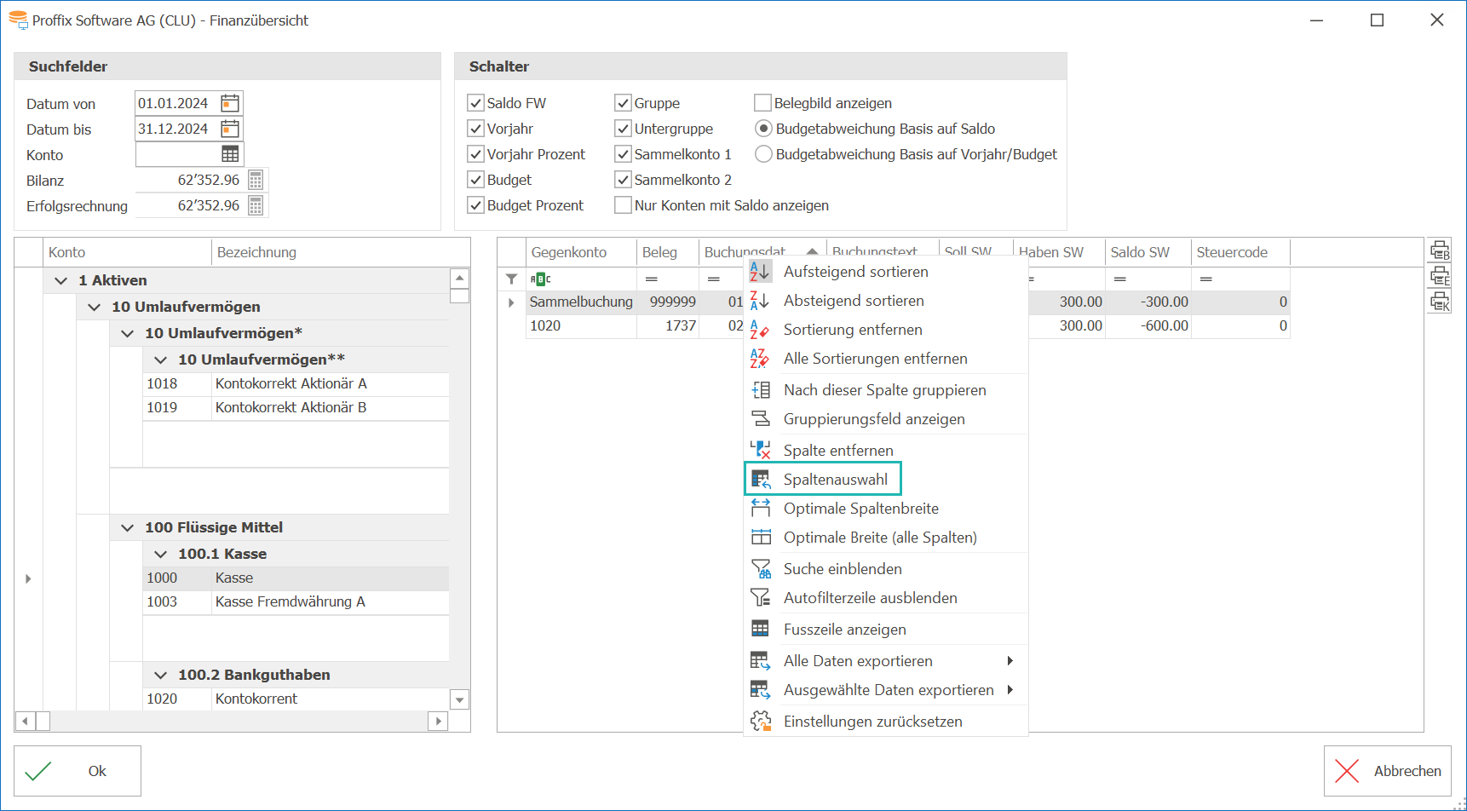This screenshot has width=1467, height=811.
Task: Select Budgetabweichung Basis auf Vorjahr/Budget radio
Action: [x=763, y=154]
